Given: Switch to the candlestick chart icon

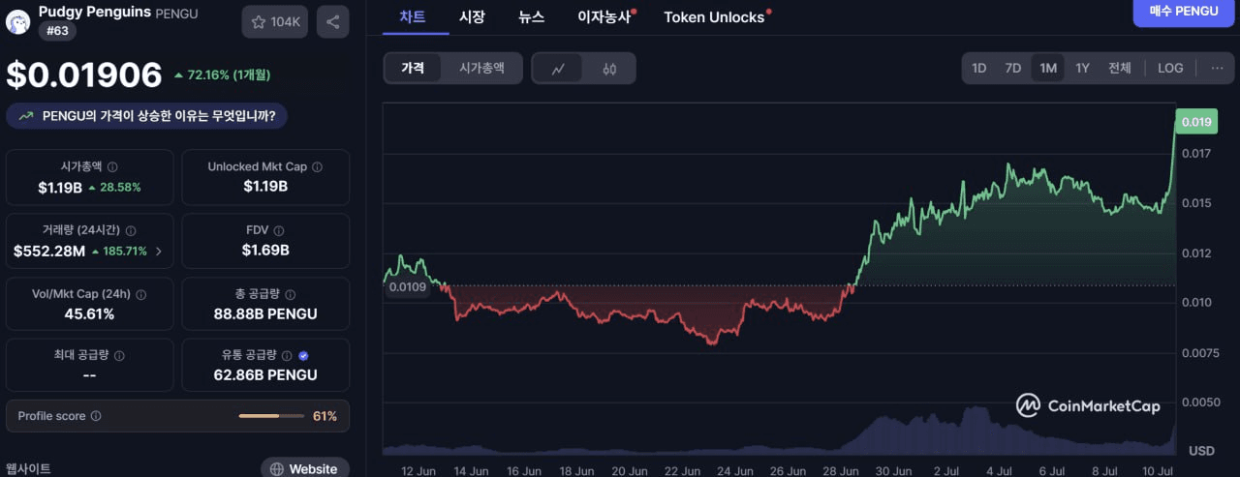Looking at the screenshot, I should click(609, 69).
